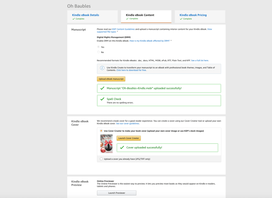Select No for DRM option
This screenshot has height=198, width=272.
99,52
